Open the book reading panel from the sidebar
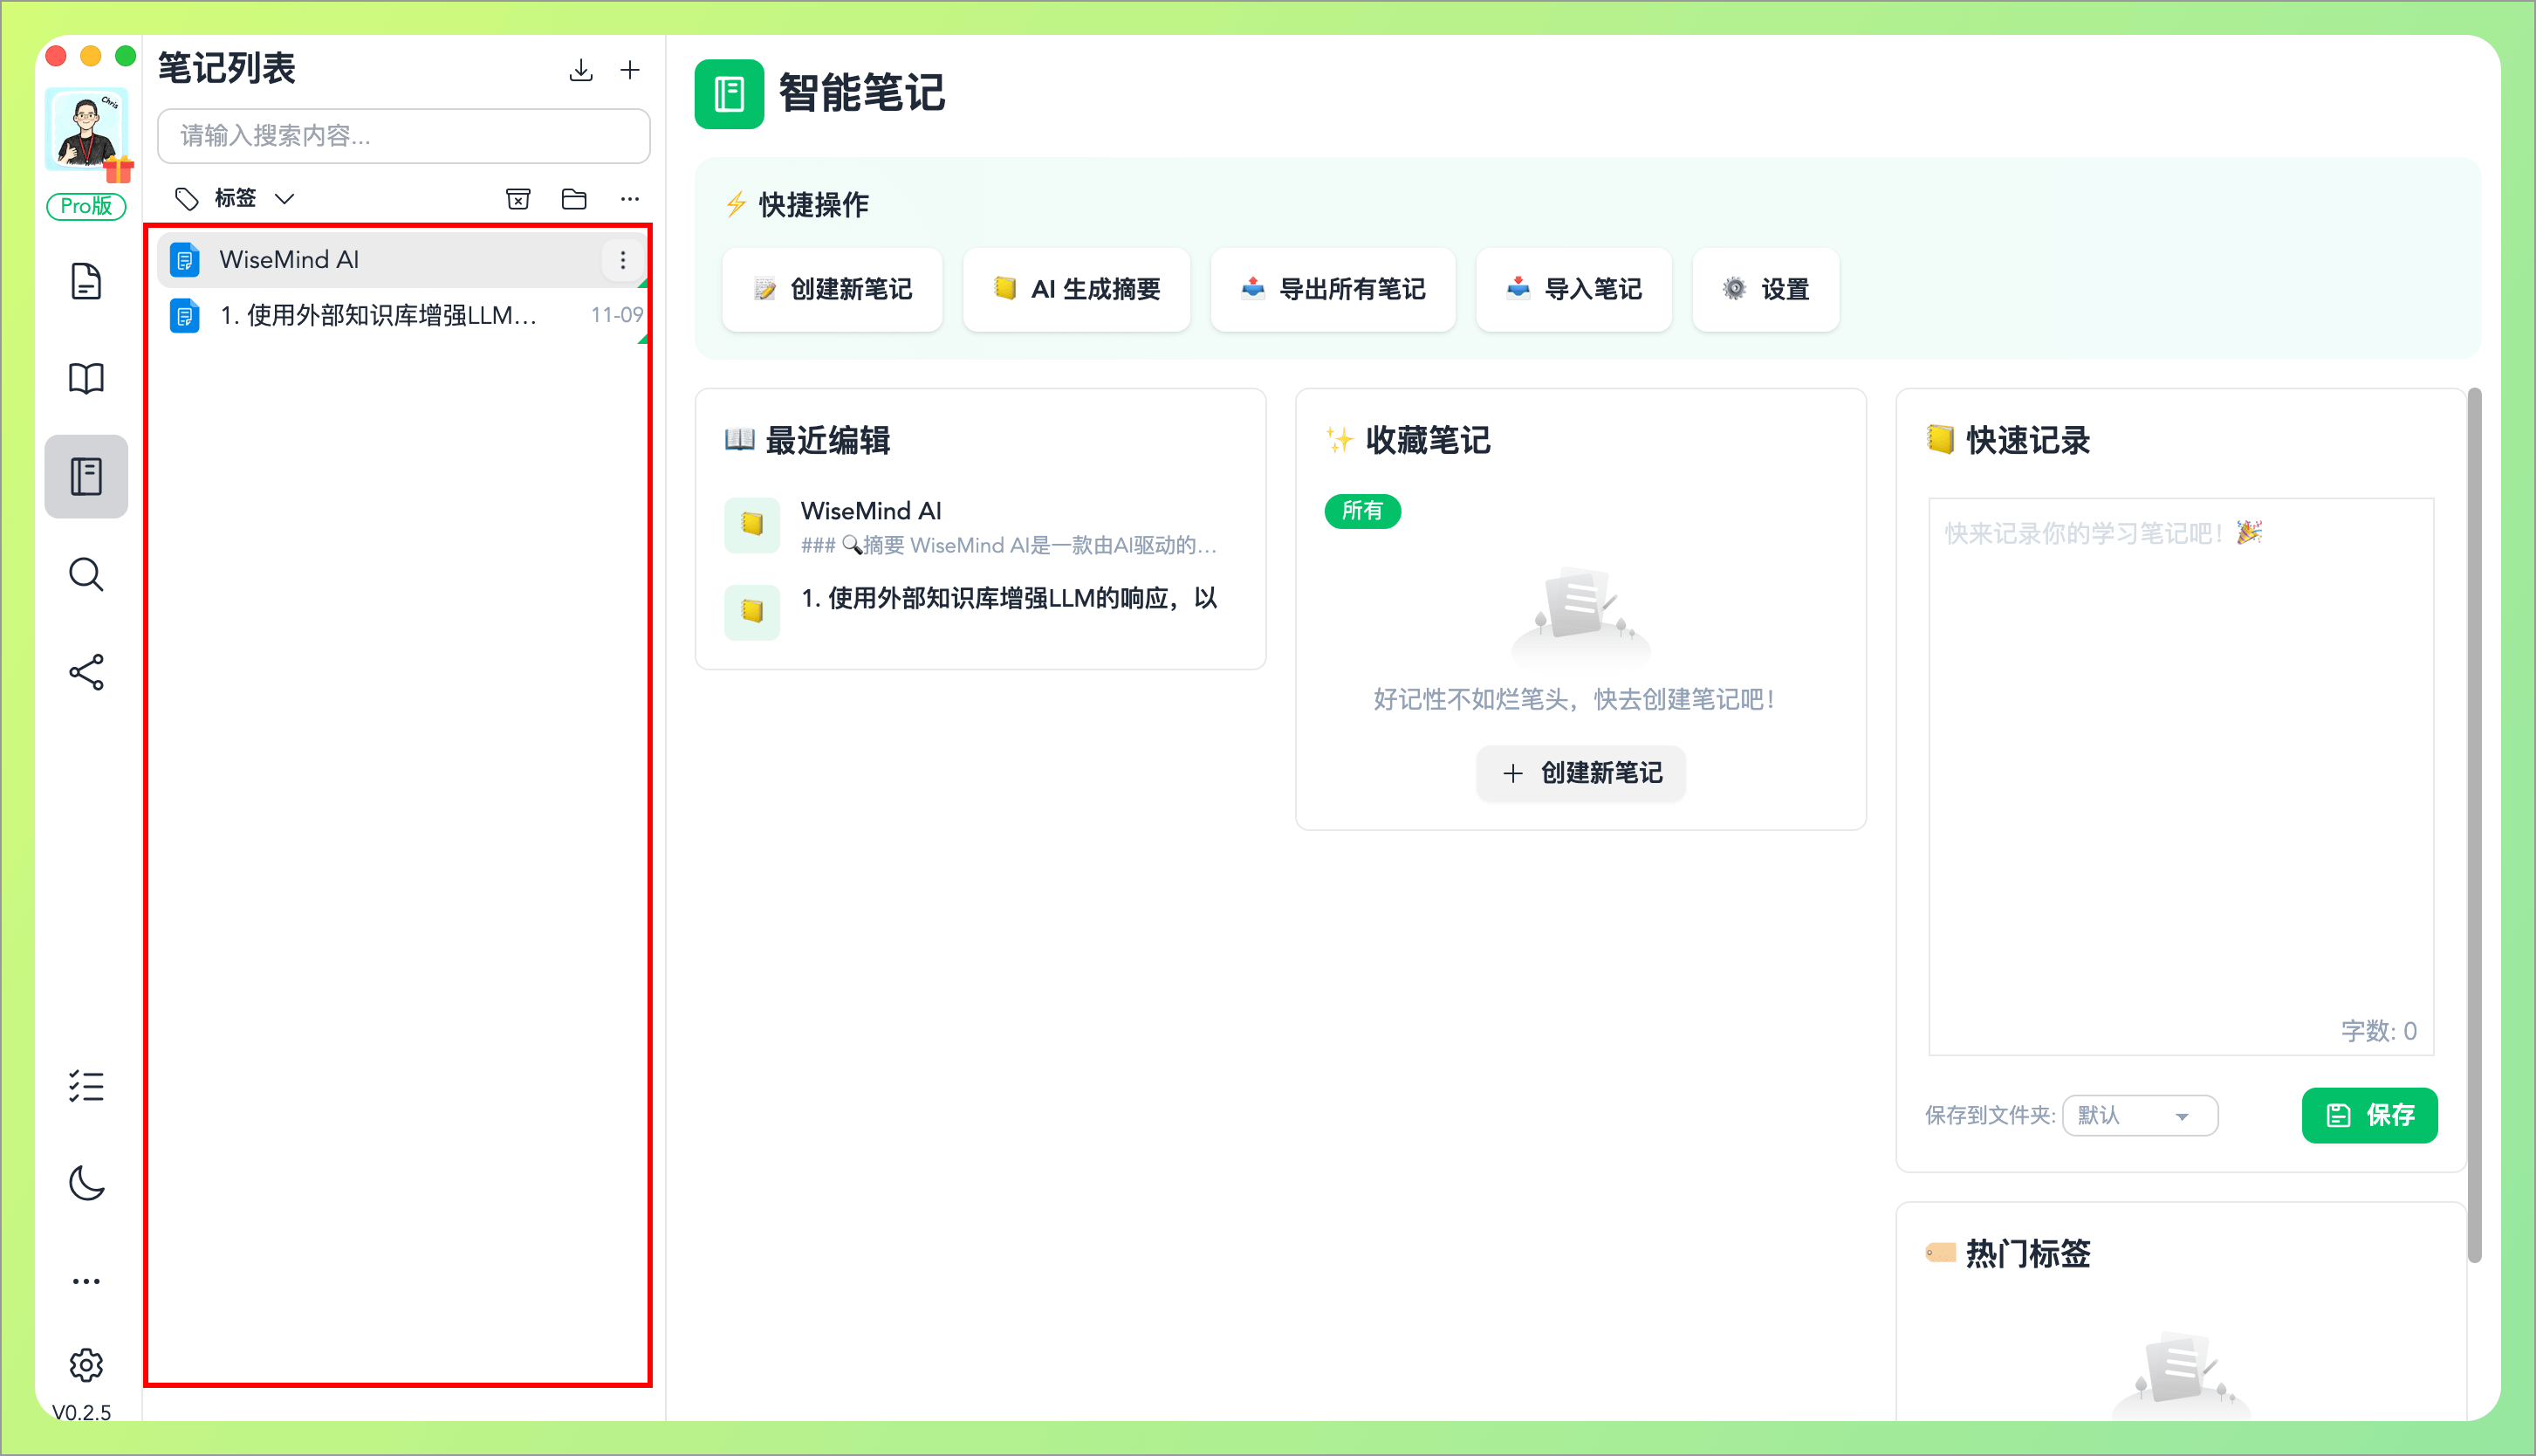The height and width of the screenshot is (1456, 2536). [x=86, y=377]
